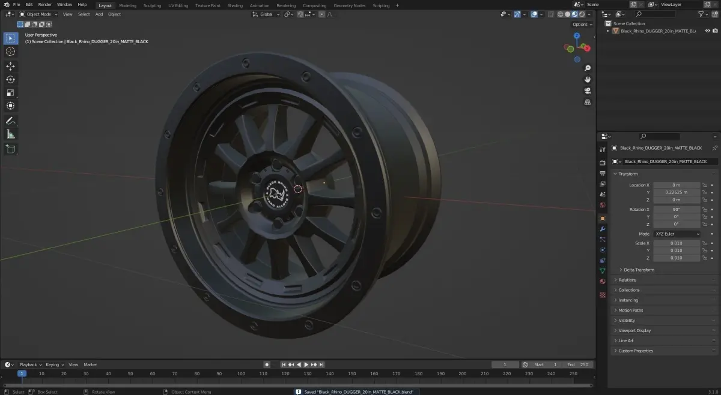Click the Blender logo icon
The height and width of the screenshot is (395, 721).
[x=6, y=4]
